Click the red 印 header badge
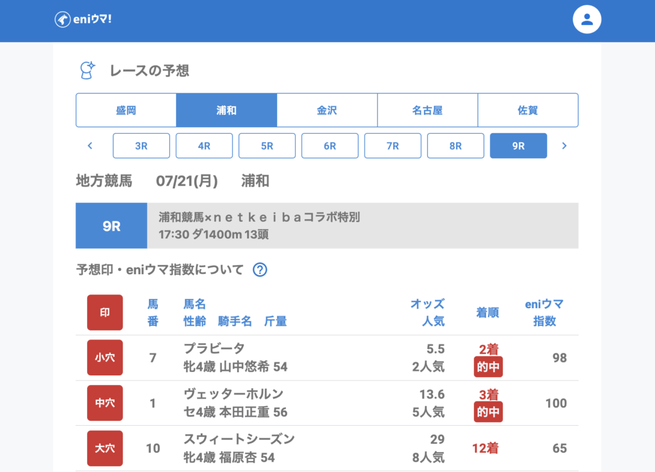This screenshot has height=472, width=655. click(x=105, y=313)
